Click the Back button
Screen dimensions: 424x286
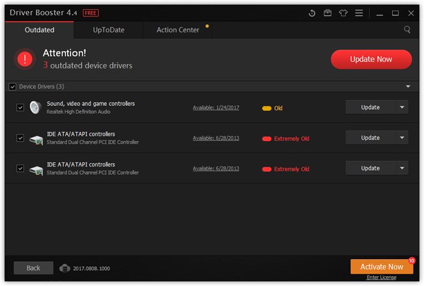click(x=33, y=268)
